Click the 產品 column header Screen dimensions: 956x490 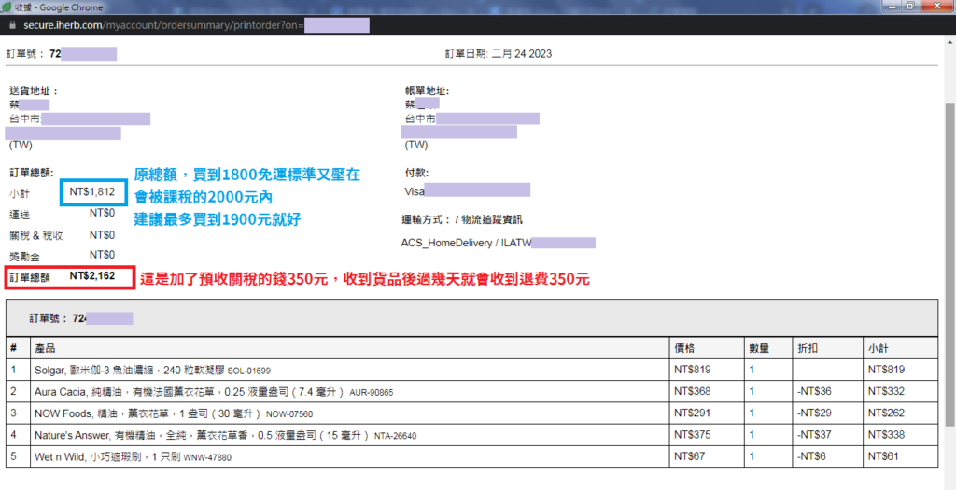(46, 347)
